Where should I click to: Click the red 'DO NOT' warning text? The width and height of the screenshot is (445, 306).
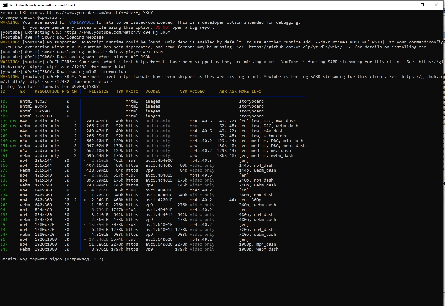tap(163, 27)
